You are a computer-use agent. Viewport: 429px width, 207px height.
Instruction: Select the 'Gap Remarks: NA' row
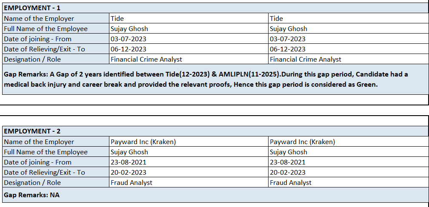[32, 195]
